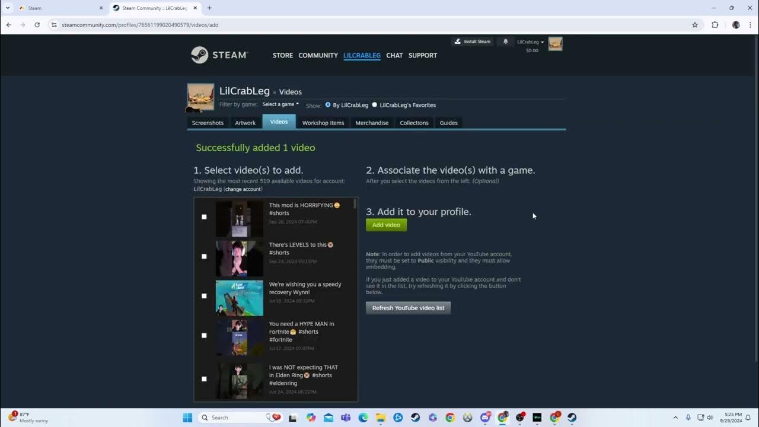The height and width of the screenshot is (427, 759).
Task: Open volume control in system tray
Action: 710,418
